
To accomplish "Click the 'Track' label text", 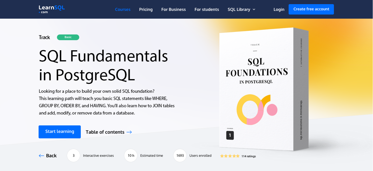I will click(x=44, y=37).
